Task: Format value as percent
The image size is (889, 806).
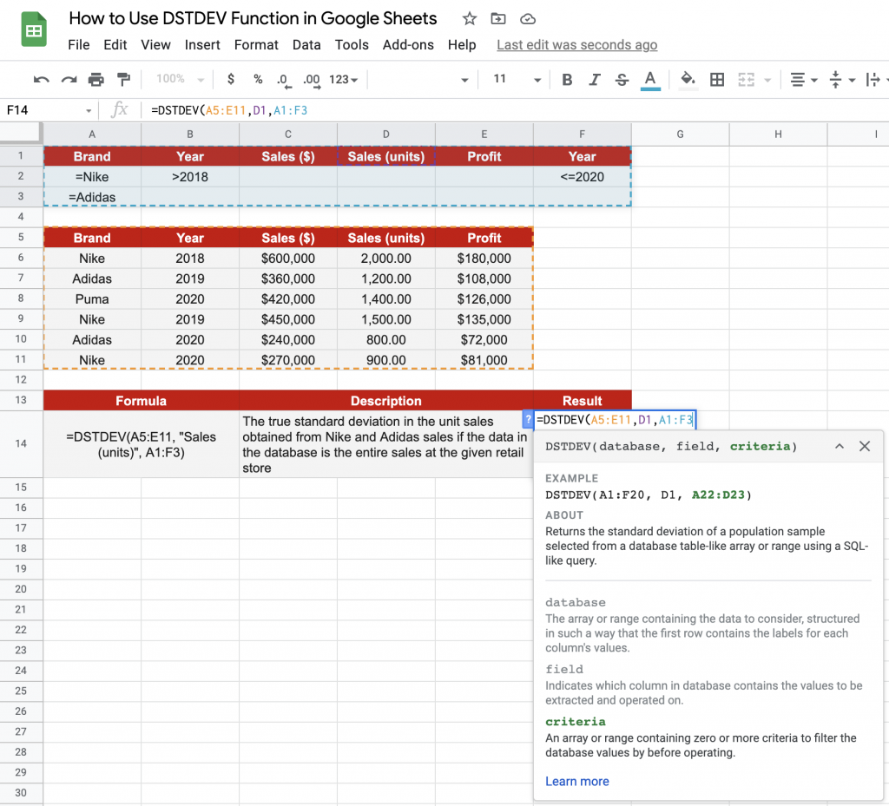Action: tap(257, 79)
